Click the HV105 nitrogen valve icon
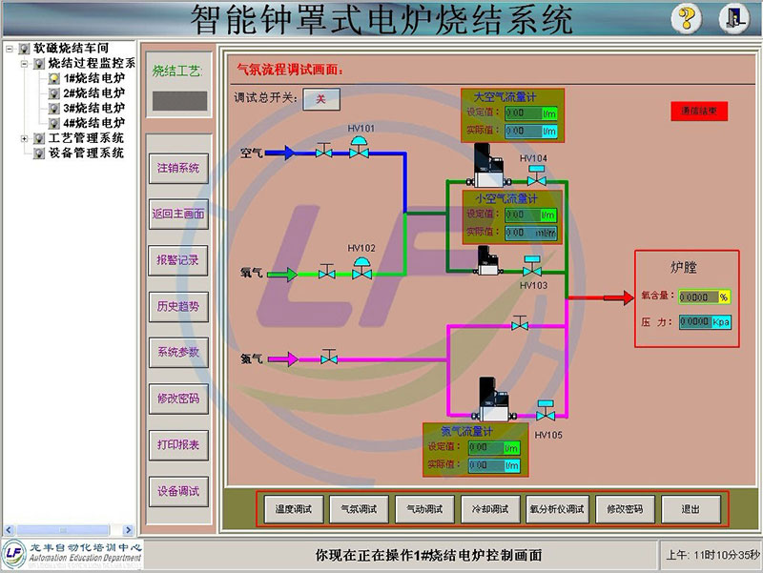 click(546, 412)
